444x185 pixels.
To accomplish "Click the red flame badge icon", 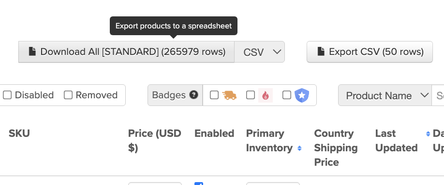I will 266,95.
